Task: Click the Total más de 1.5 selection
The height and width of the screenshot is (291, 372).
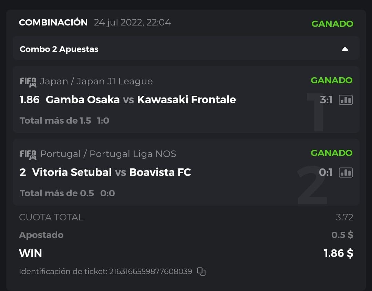Action: click(55, 121)
